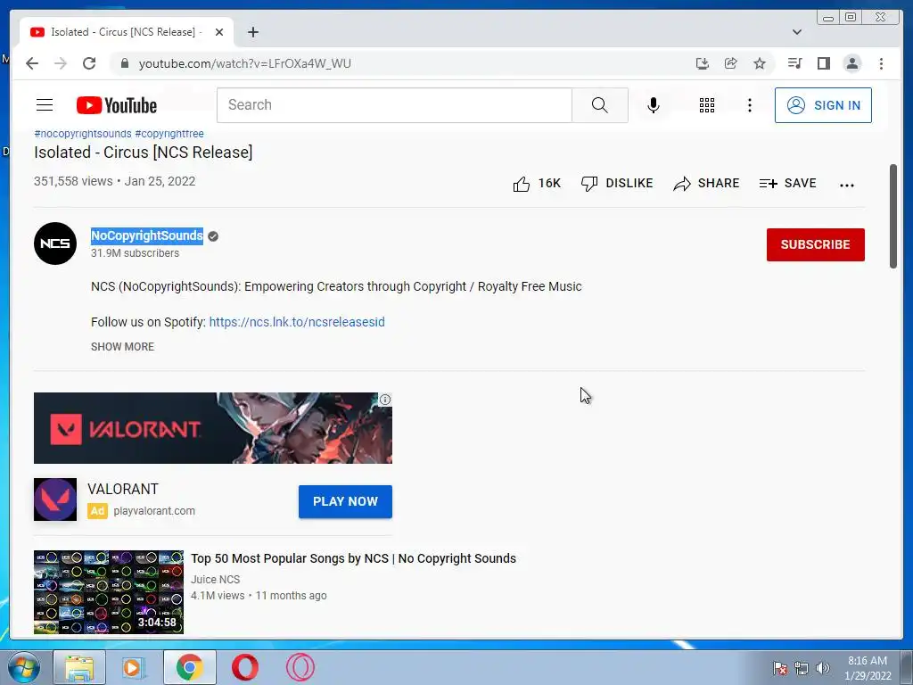
Task: Open YouTube apps grid icon
Action: tap(707, 105)
